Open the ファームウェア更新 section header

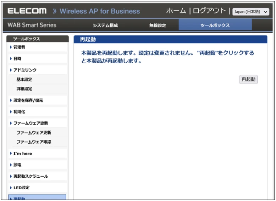tap(38, 123)
